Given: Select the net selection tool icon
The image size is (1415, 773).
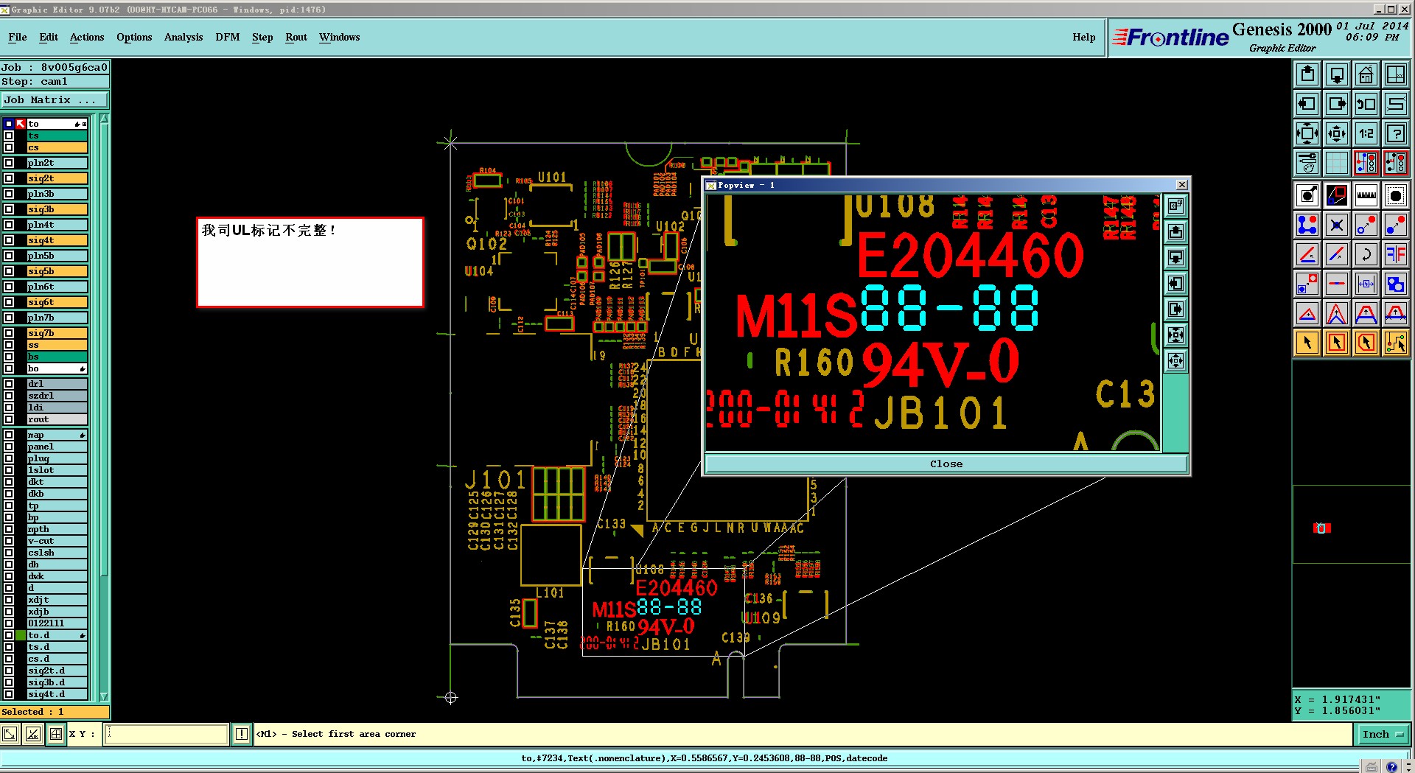Looking at the screenshot, I should 1396,343.
